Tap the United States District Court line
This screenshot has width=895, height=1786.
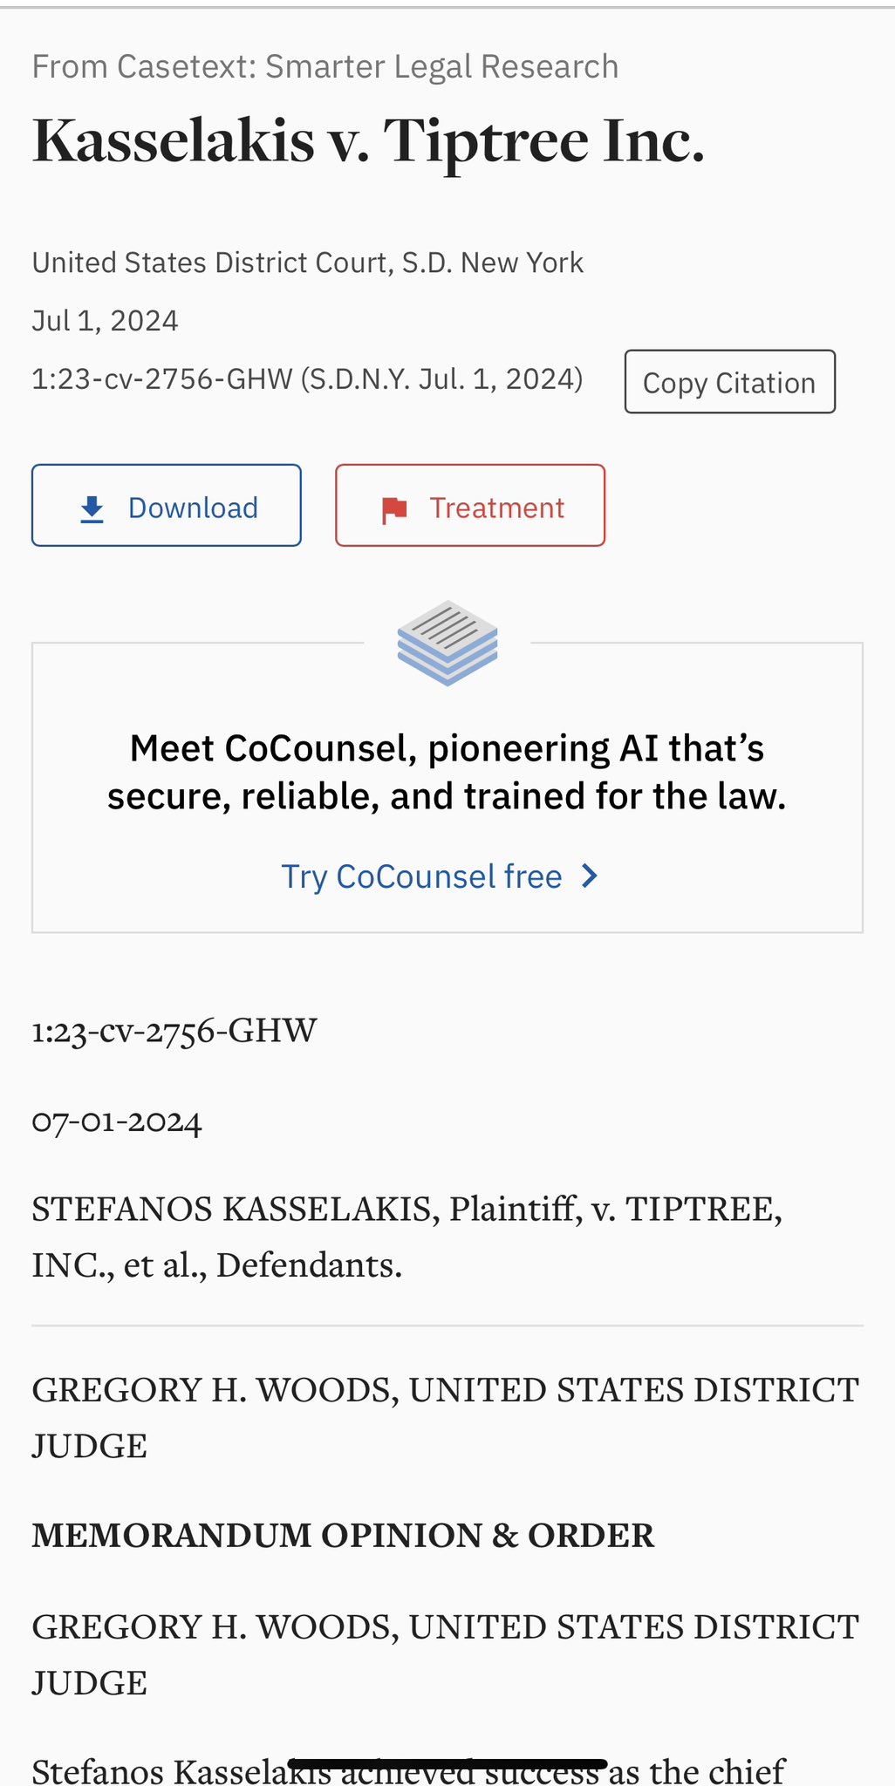click(308, 262)
